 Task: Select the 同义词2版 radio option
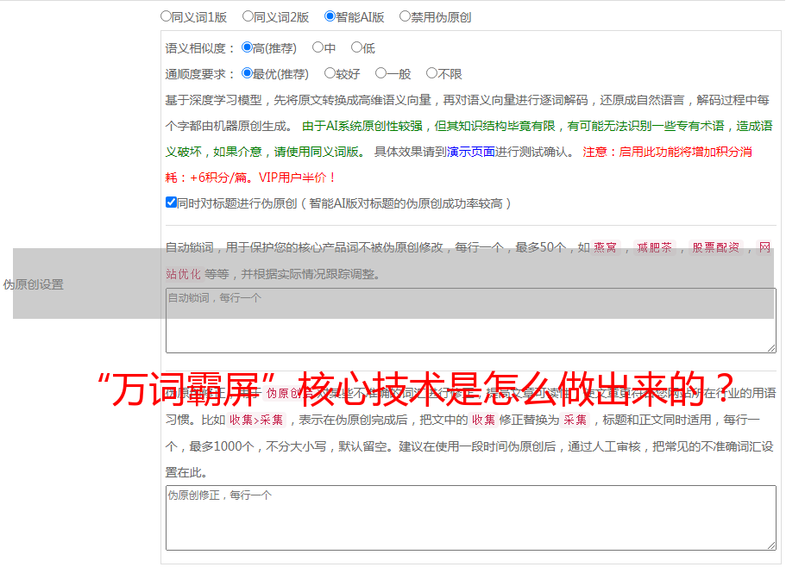pyautogui.click(x=248, y=16)
